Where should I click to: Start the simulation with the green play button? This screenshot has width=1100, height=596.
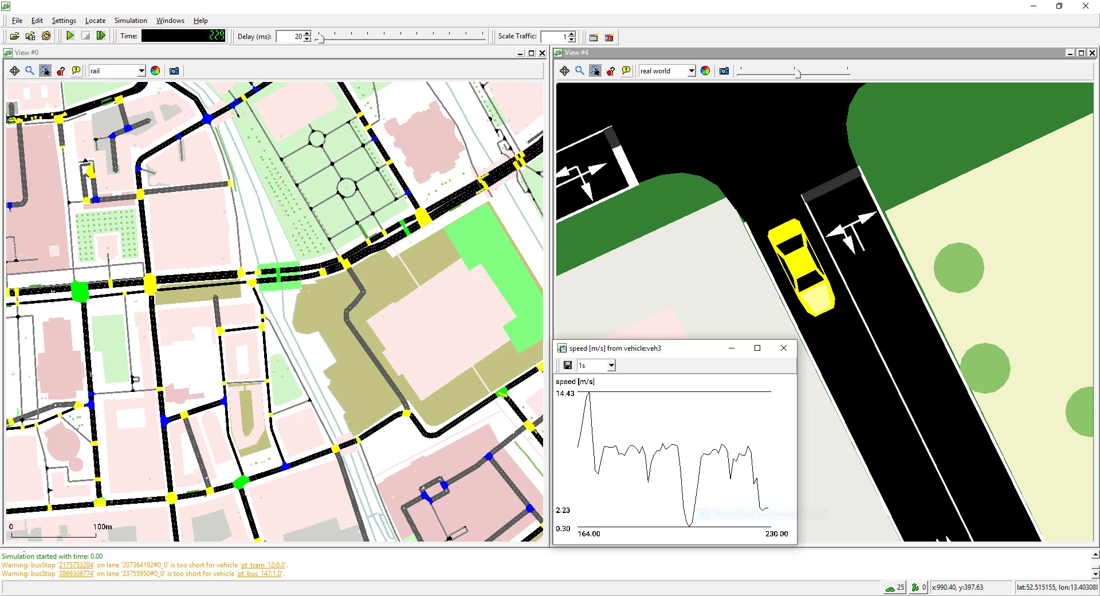coord(70,36)
